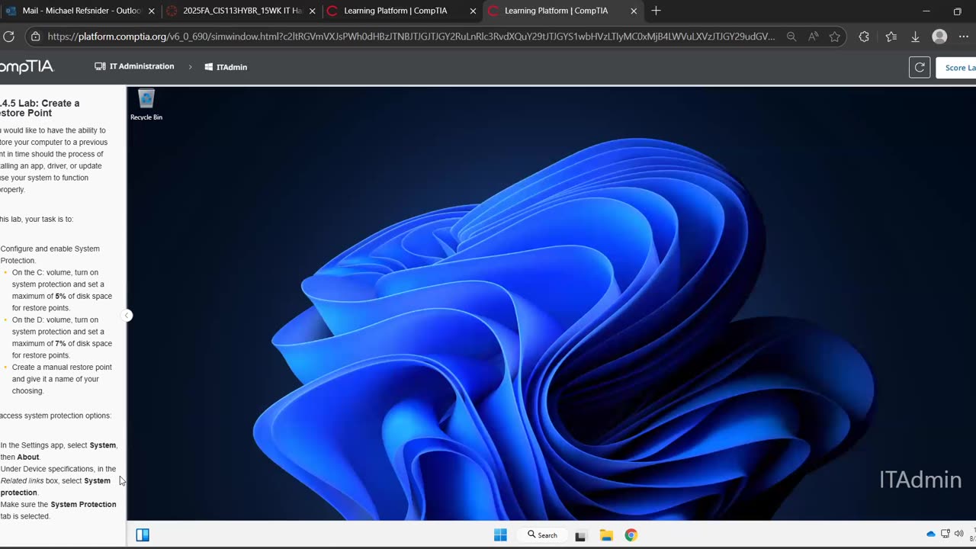
Task: Click the OneDrive cloud tray icon
Action: (931, 534)
